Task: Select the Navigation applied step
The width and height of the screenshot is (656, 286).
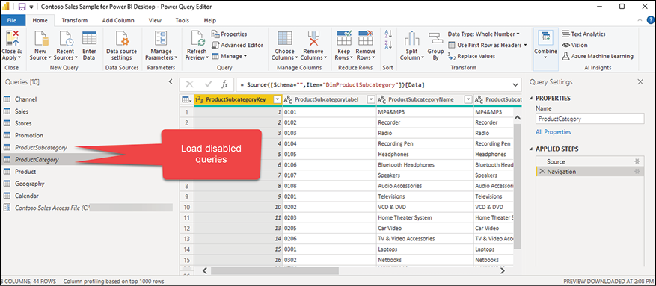Action: [589, 171]
